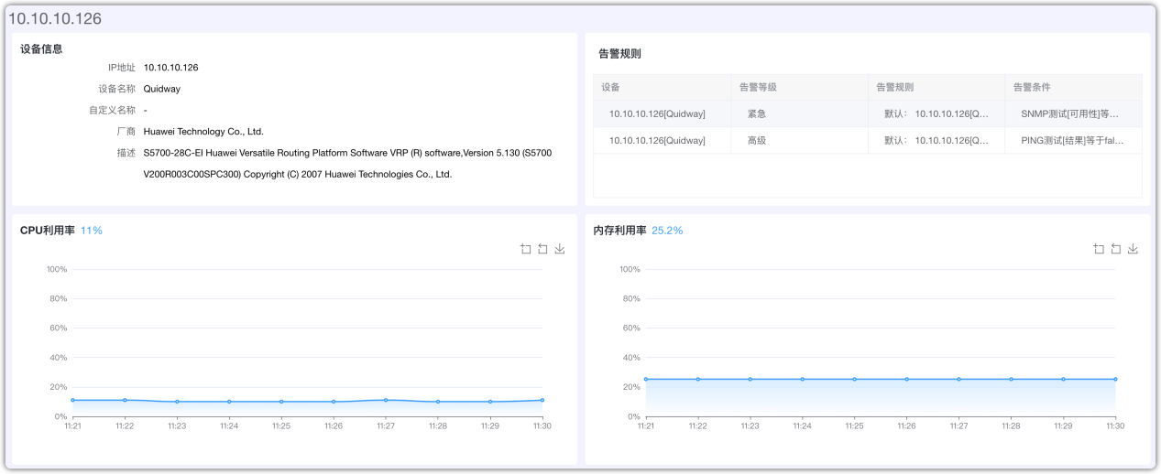Click the 厂商 field label

[x=126, y=132]
